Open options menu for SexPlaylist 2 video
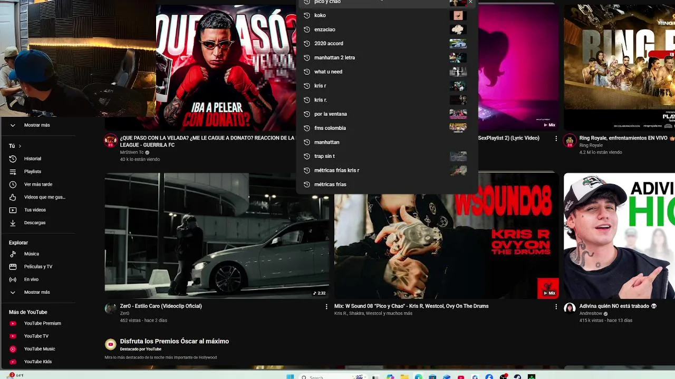Image resolution: width=675 pixels, height=379 pixels. (x=556, y=138)
